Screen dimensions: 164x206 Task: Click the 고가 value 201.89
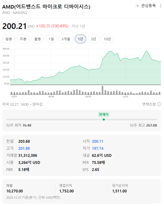click(x=24, y=149)
